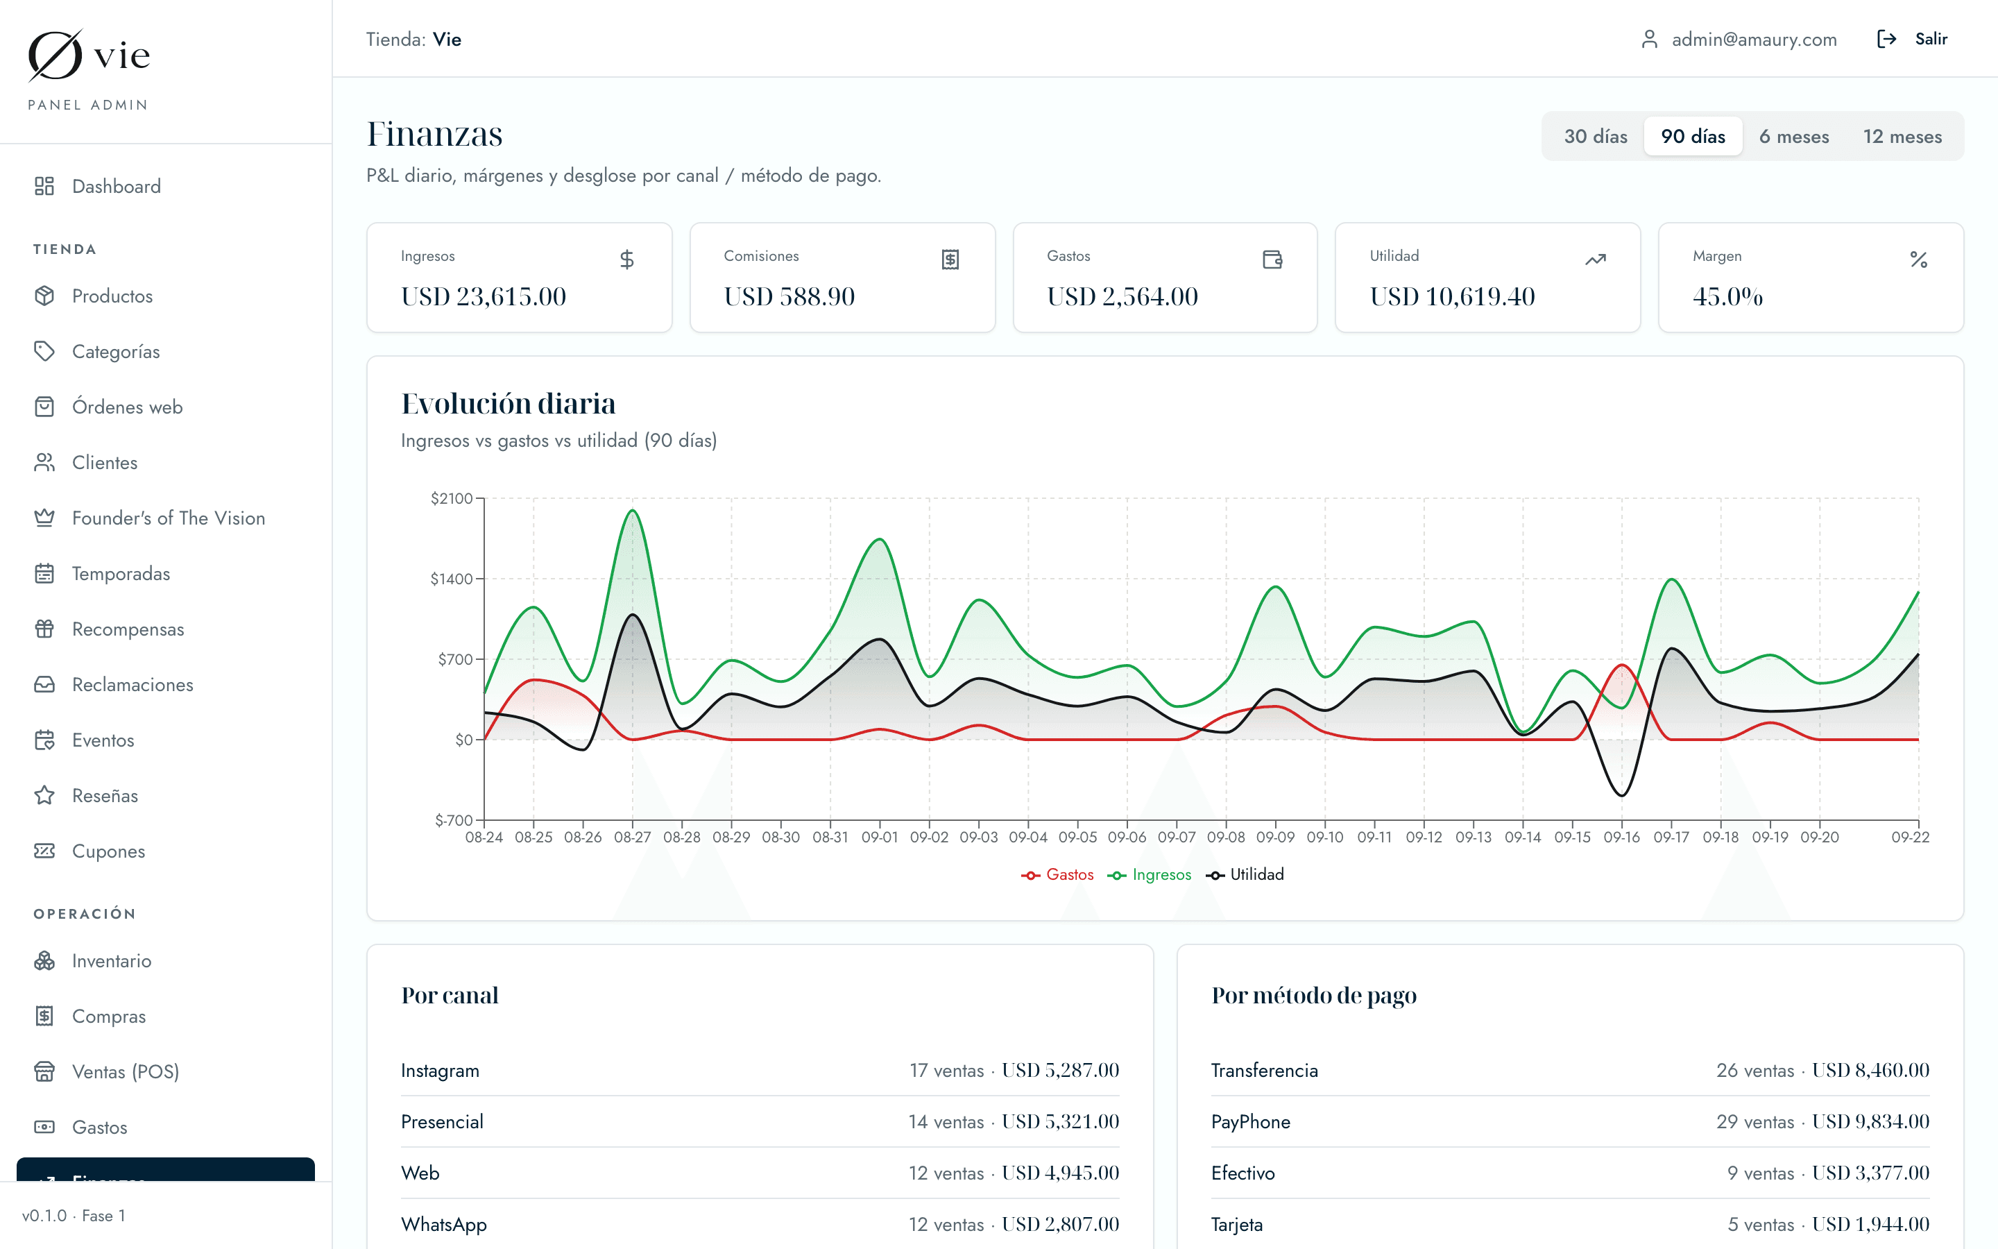Image resolution: width=1998 pixels, height=1249 pixels.
Task: Go to Productos in the sidebar
Action: [165, 296]
